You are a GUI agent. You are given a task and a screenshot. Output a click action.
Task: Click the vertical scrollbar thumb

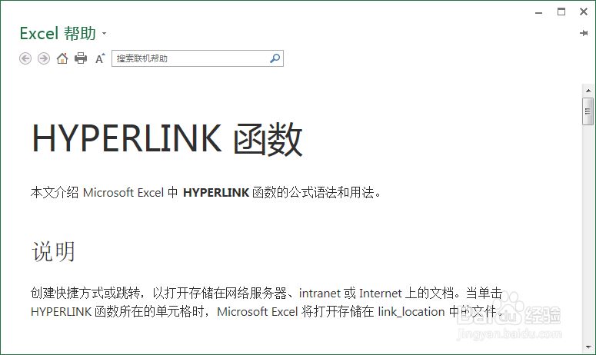[x=588, y=111]
